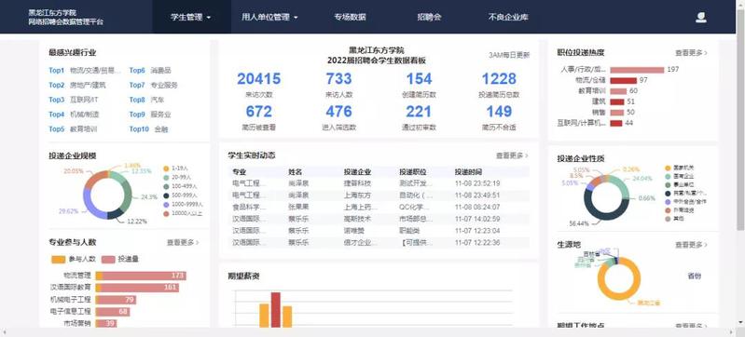745x337 pixels.
Task: Toggle the 10000人以上 legend item
Action: click(183, 213)
